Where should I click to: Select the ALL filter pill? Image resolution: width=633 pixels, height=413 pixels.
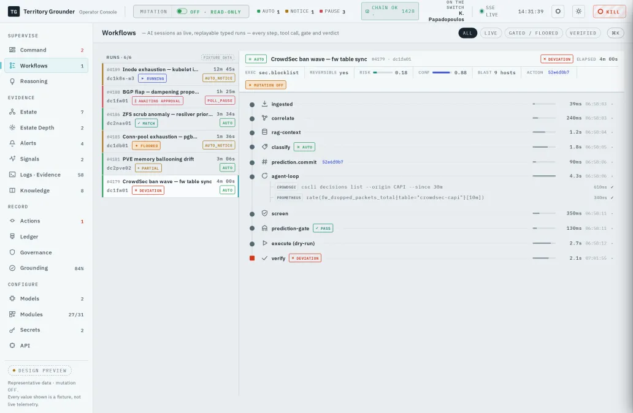(x=467, y=33)
